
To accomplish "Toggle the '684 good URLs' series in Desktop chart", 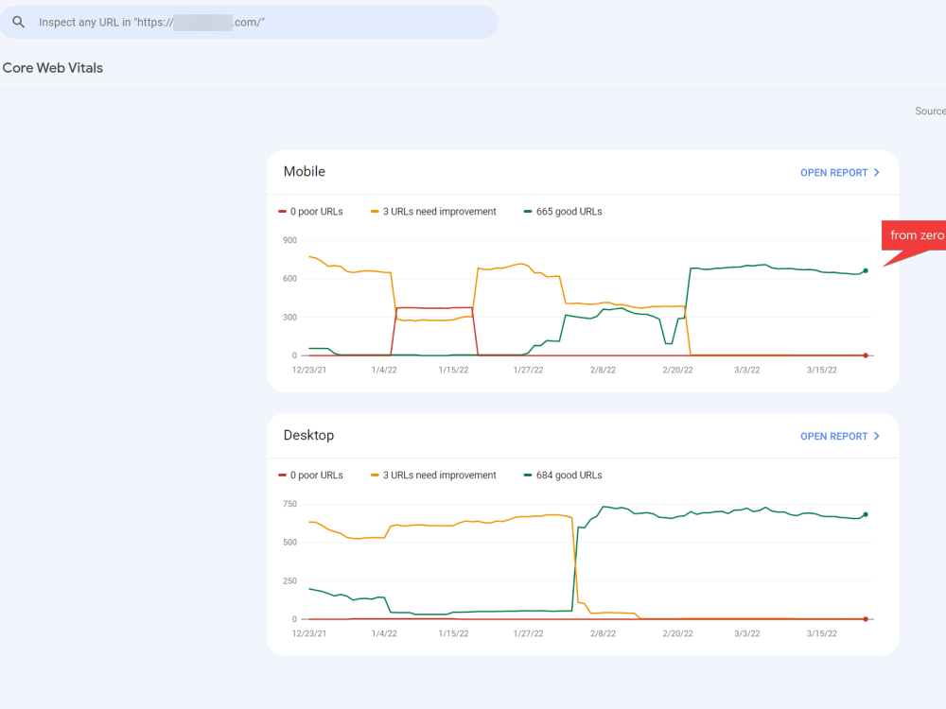I will [564, 476].
